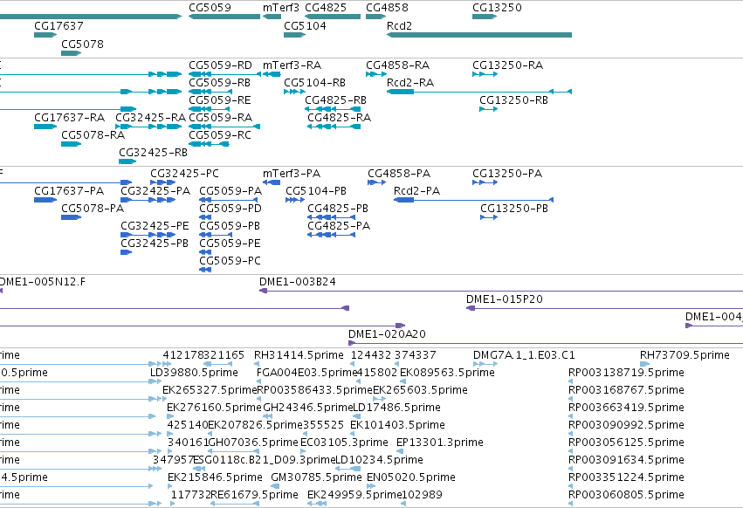Select protein CG4825-PA
The image size is (743, 508).
[331, 235]
